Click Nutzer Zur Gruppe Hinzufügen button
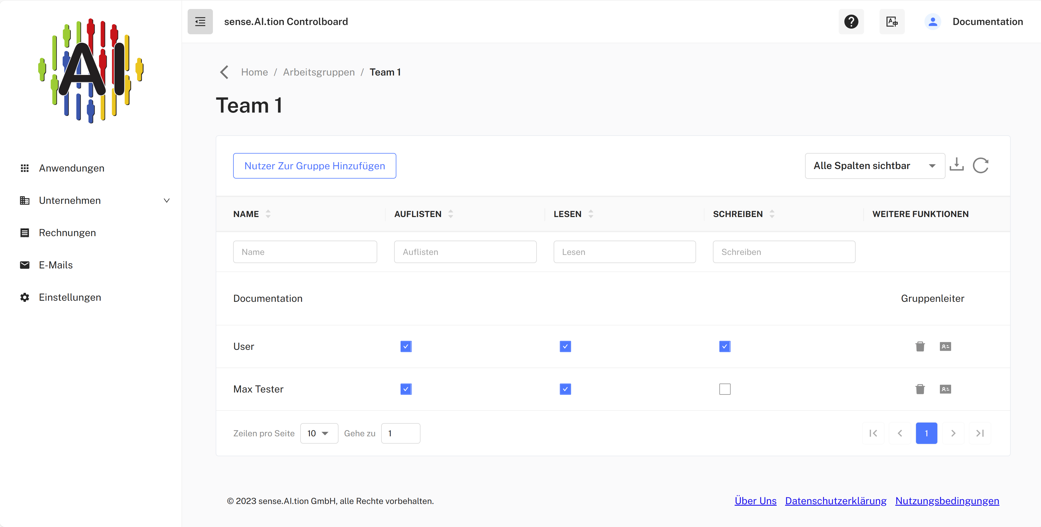The width and height of the screenshot is (1041, 527). [x=314, y=166]
